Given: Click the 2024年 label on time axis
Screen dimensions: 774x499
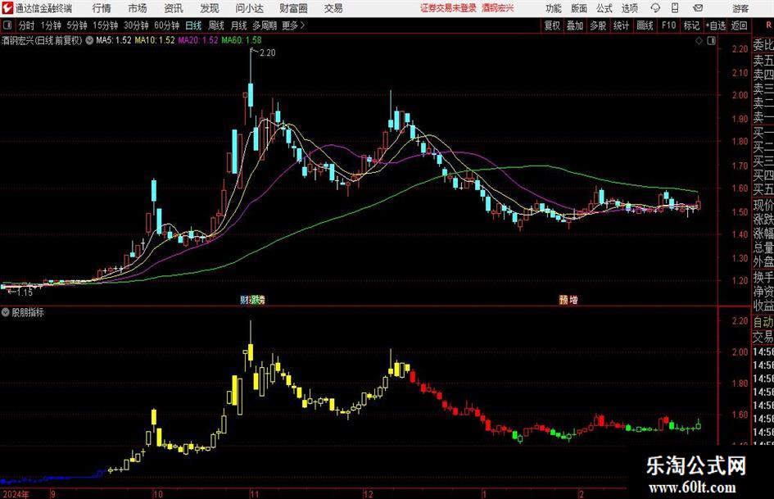Looking at the screenshot, I should coord(16,494).
